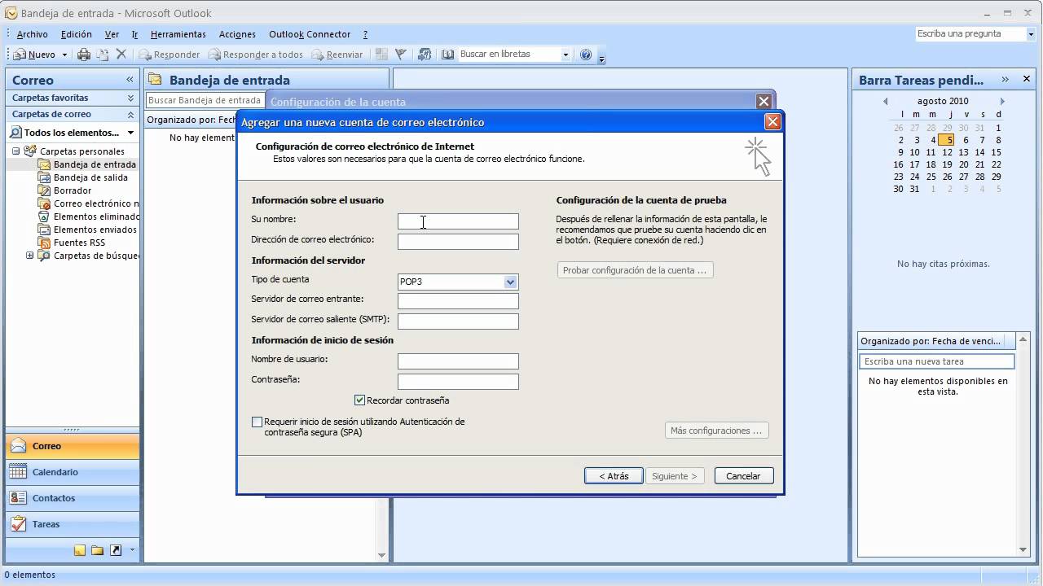This screenshot has height=586, width=1043.
Task: Switch to the Tareas navigation button
Action: pos(73,524)
